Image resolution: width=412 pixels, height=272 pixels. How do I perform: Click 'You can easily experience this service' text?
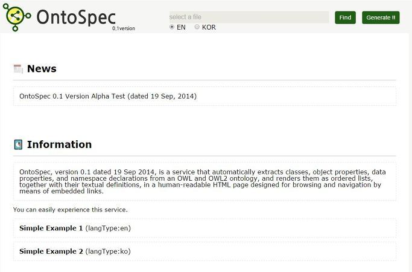pyautogui.click(x=70, y=210)
